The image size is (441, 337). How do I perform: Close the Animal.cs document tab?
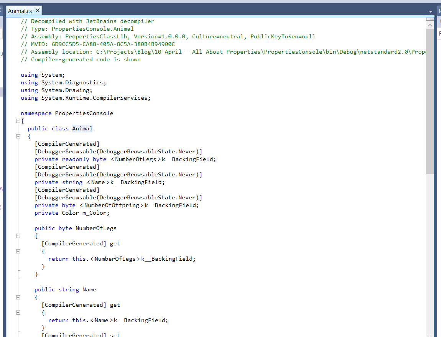37,11
